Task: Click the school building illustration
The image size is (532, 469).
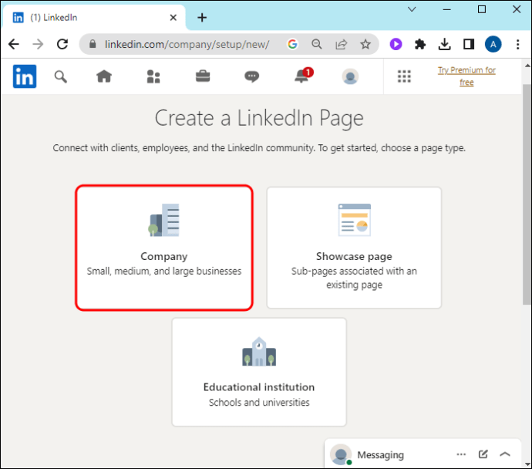Action: pyautogui.click(x=259, y=352)
